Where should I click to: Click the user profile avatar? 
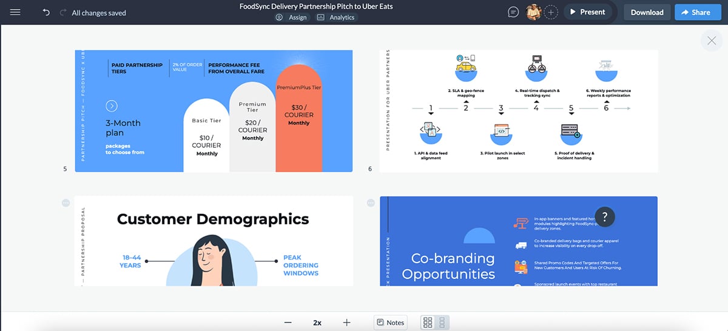coord(533,12)
